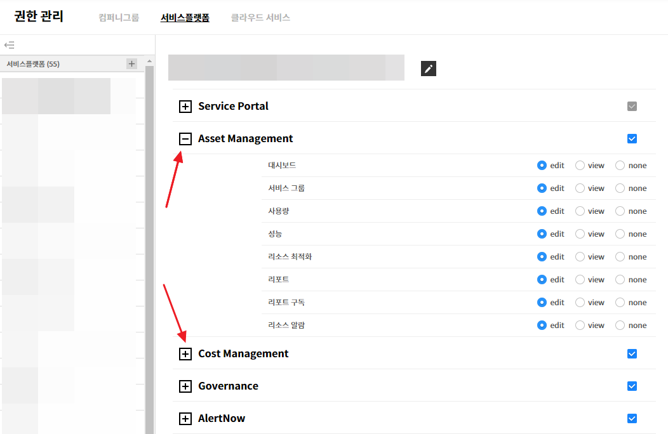Switch to the 클라우드 서비스 tab
This screenshot has height=434, width=668.
pyautogui.click(x=260, y=18)
